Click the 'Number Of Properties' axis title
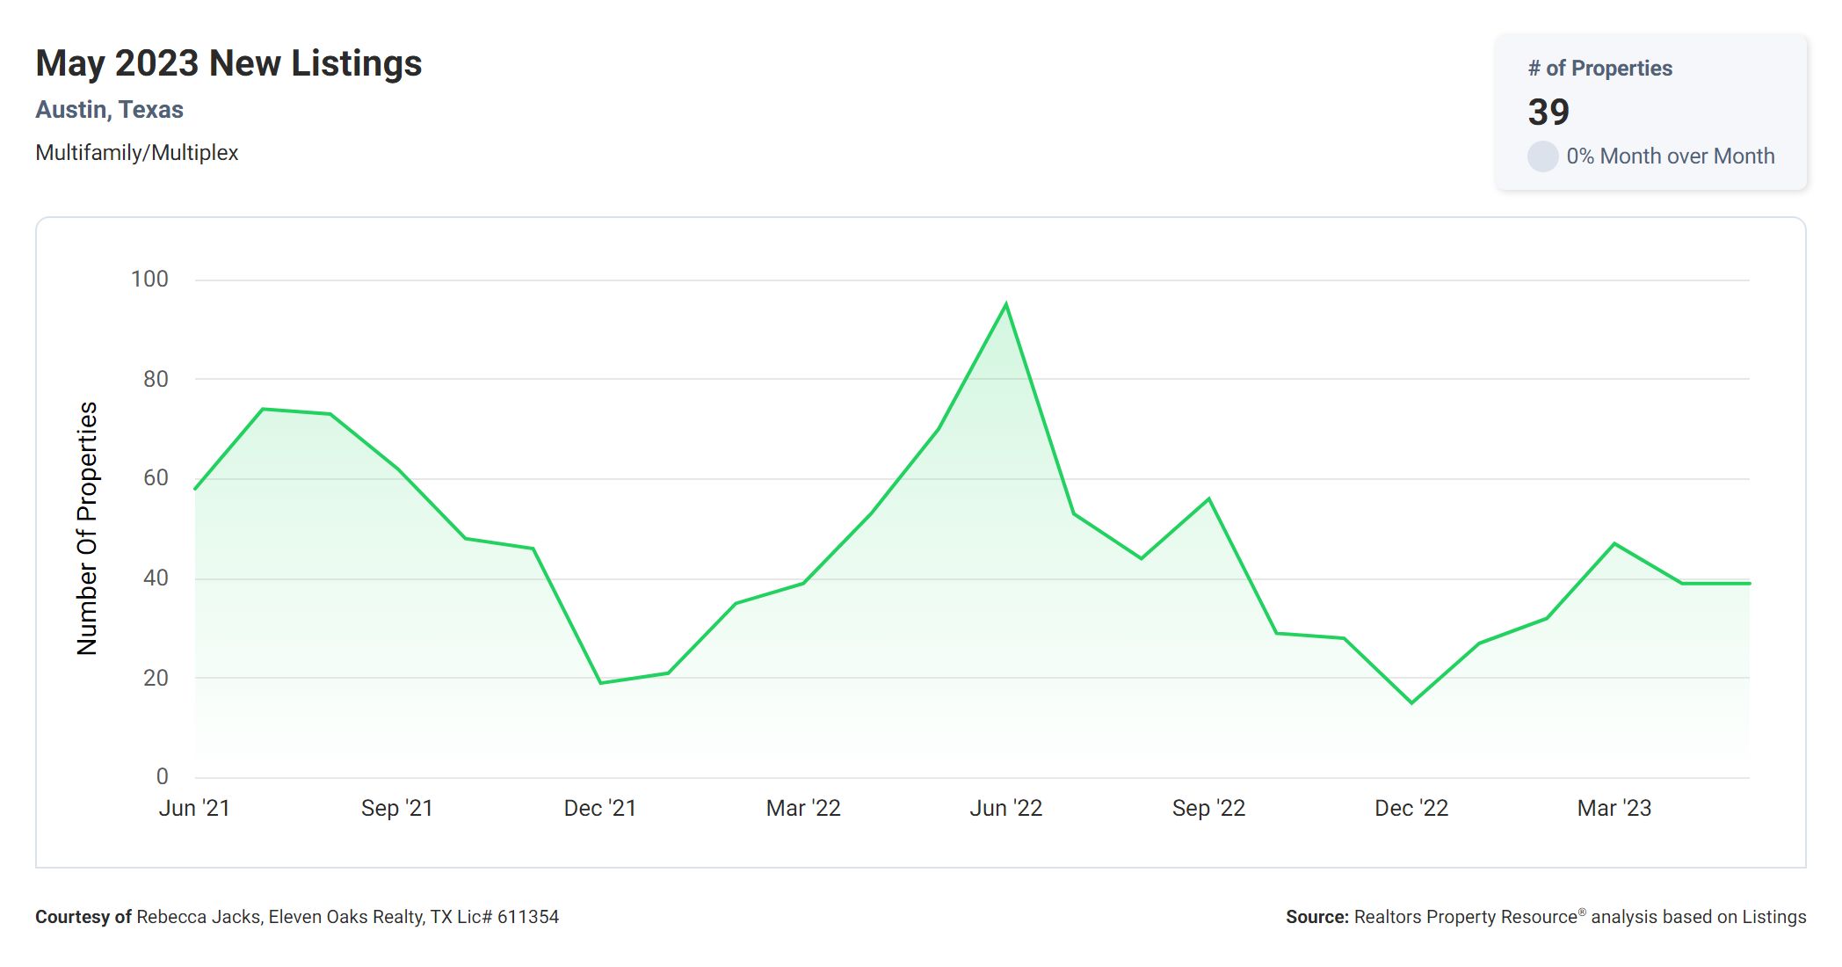1842x967 pixels. click(x=87, y=527)
